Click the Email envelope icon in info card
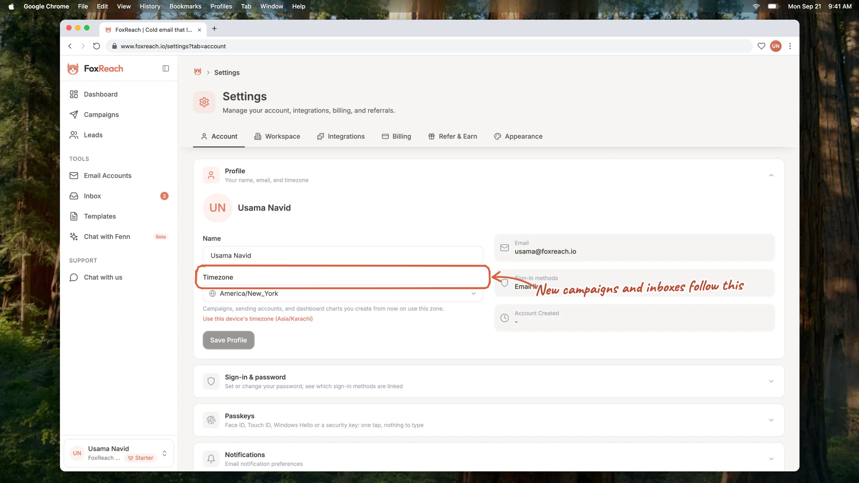The width and height of the screenshot is (859, 483). click(505, 248)
